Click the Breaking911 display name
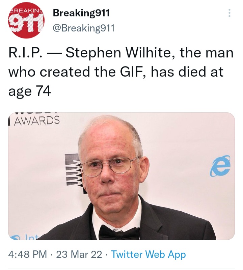 pyautogui.click(x=81, y=13)
